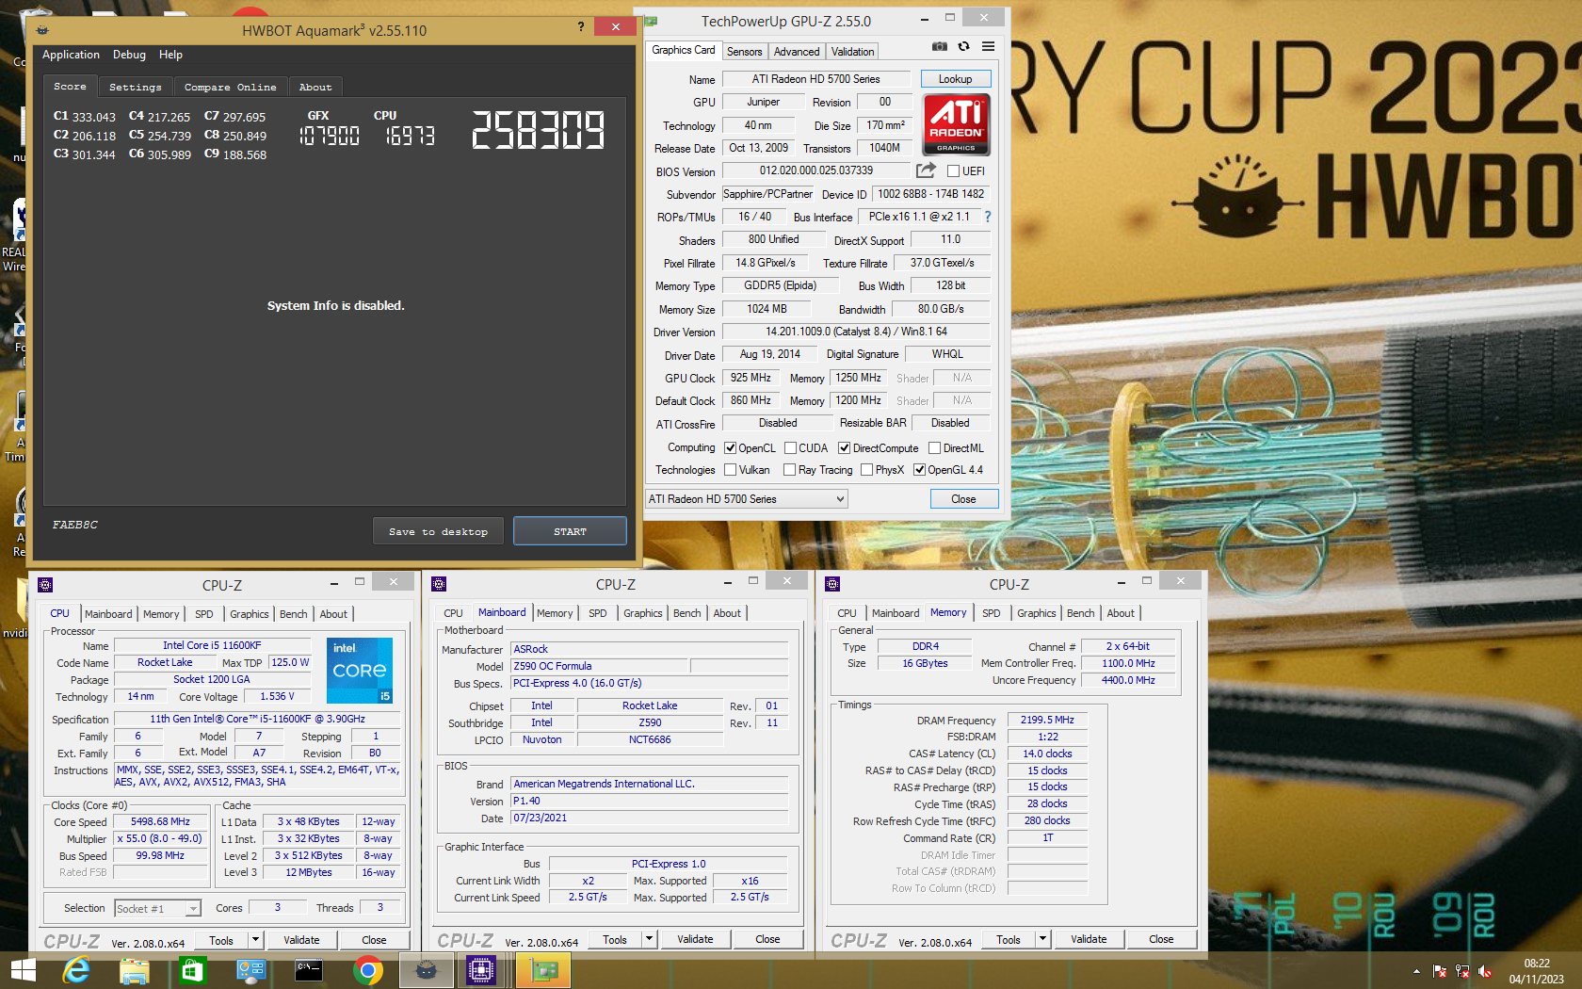
Task: Open the Validation tab in GPU-Z
Action: pyautogui.click(x=852, y=52)
